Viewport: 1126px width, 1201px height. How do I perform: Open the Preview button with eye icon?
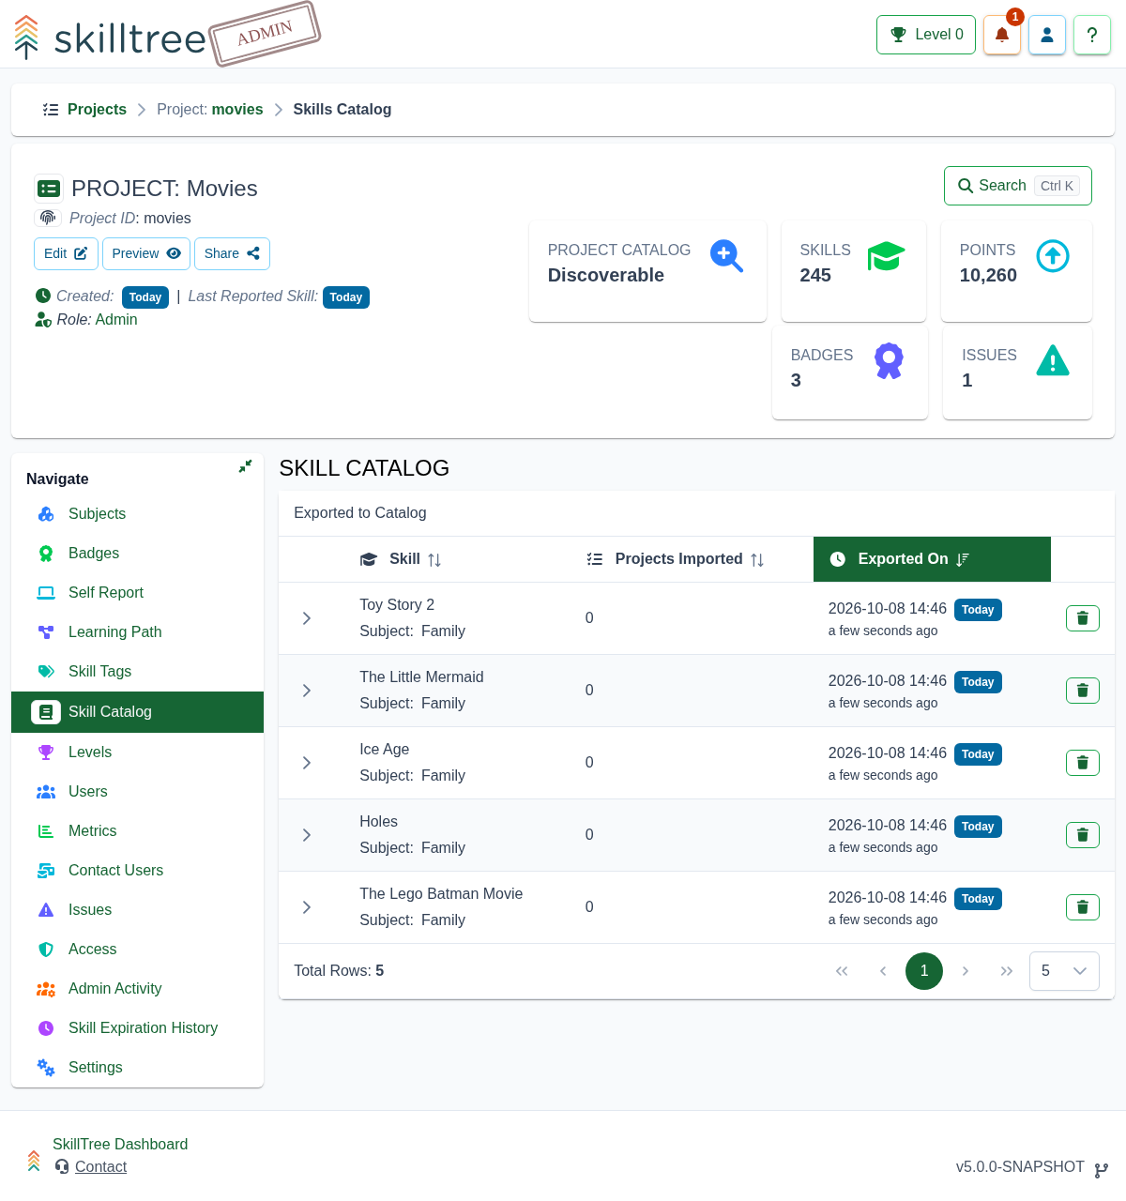(x=146, y=253)
